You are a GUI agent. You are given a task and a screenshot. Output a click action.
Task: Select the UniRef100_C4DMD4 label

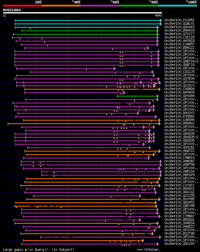coord(179,89)
